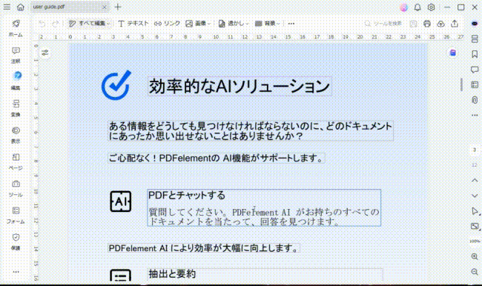This screenshot has width=482, height=286.
Task: Open the 表示 (View) sidebar section
Action: pos(16,135)
